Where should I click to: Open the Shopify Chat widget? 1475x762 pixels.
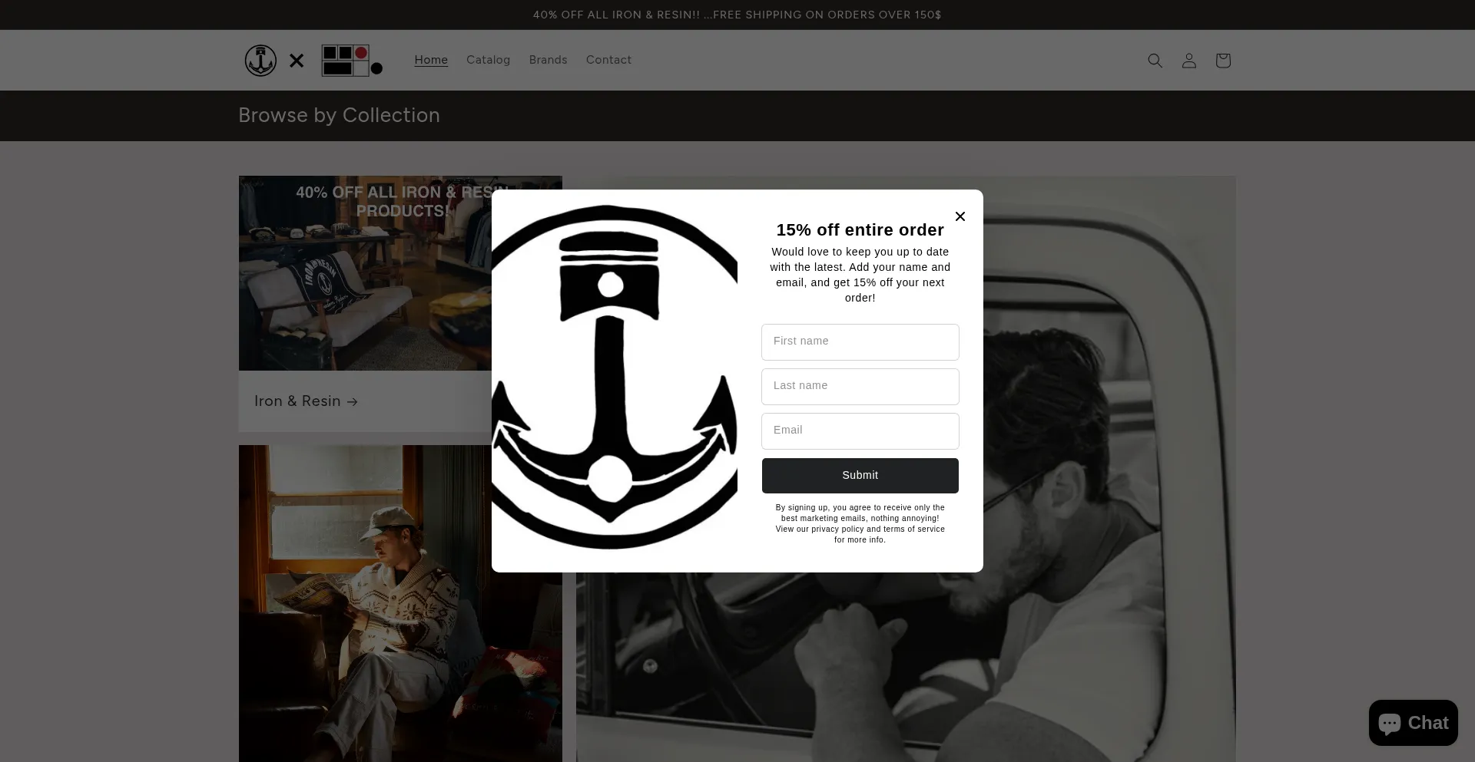click(x=1413, y=723)
